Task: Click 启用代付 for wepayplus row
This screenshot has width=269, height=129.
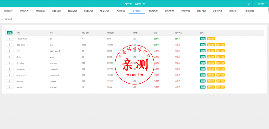Action: pyautogui.click(x=220, y=69)
